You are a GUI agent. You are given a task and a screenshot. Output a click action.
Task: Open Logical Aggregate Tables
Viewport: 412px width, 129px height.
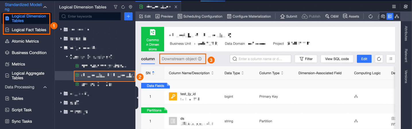pyautogui.click(x=28, y=76)
